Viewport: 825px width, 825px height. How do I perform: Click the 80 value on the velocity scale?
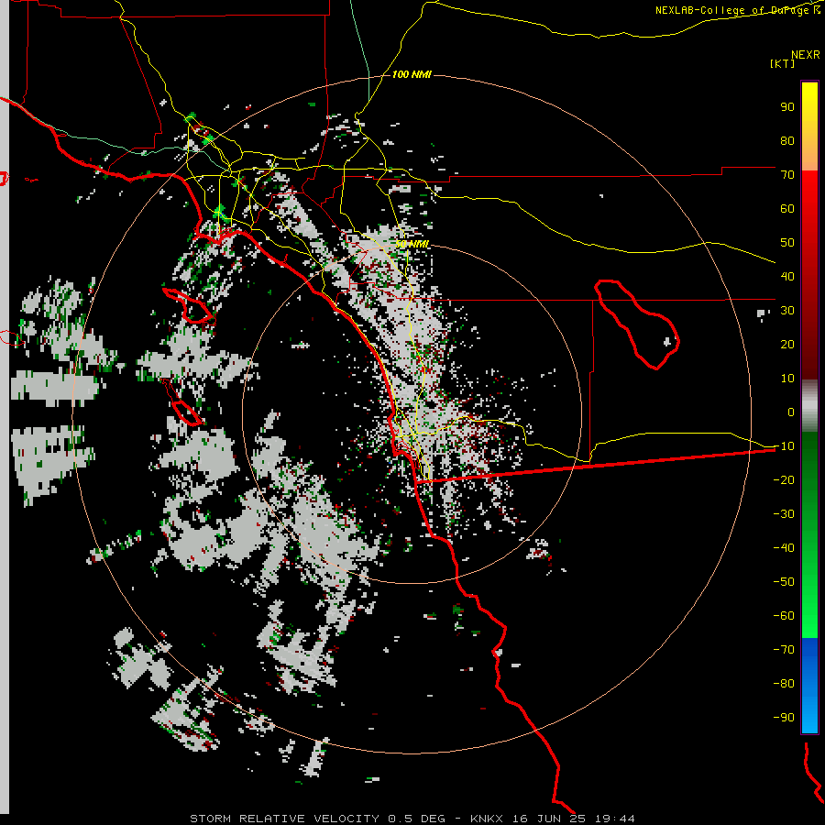[x=787, y=140]
